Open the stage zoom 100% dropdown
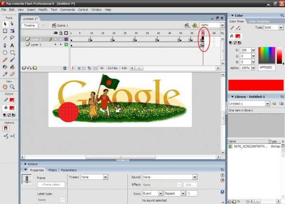 [x=222, y=25]
